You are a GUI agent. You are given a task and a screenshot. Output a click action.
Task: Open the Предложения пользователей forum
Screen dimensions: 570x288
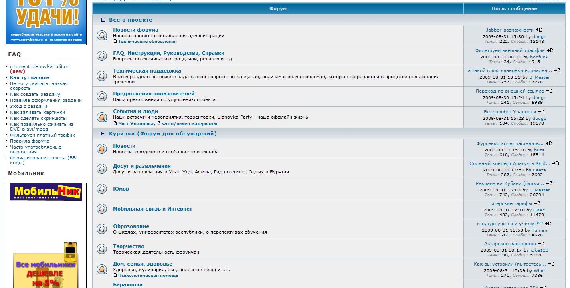pos(154,94)
